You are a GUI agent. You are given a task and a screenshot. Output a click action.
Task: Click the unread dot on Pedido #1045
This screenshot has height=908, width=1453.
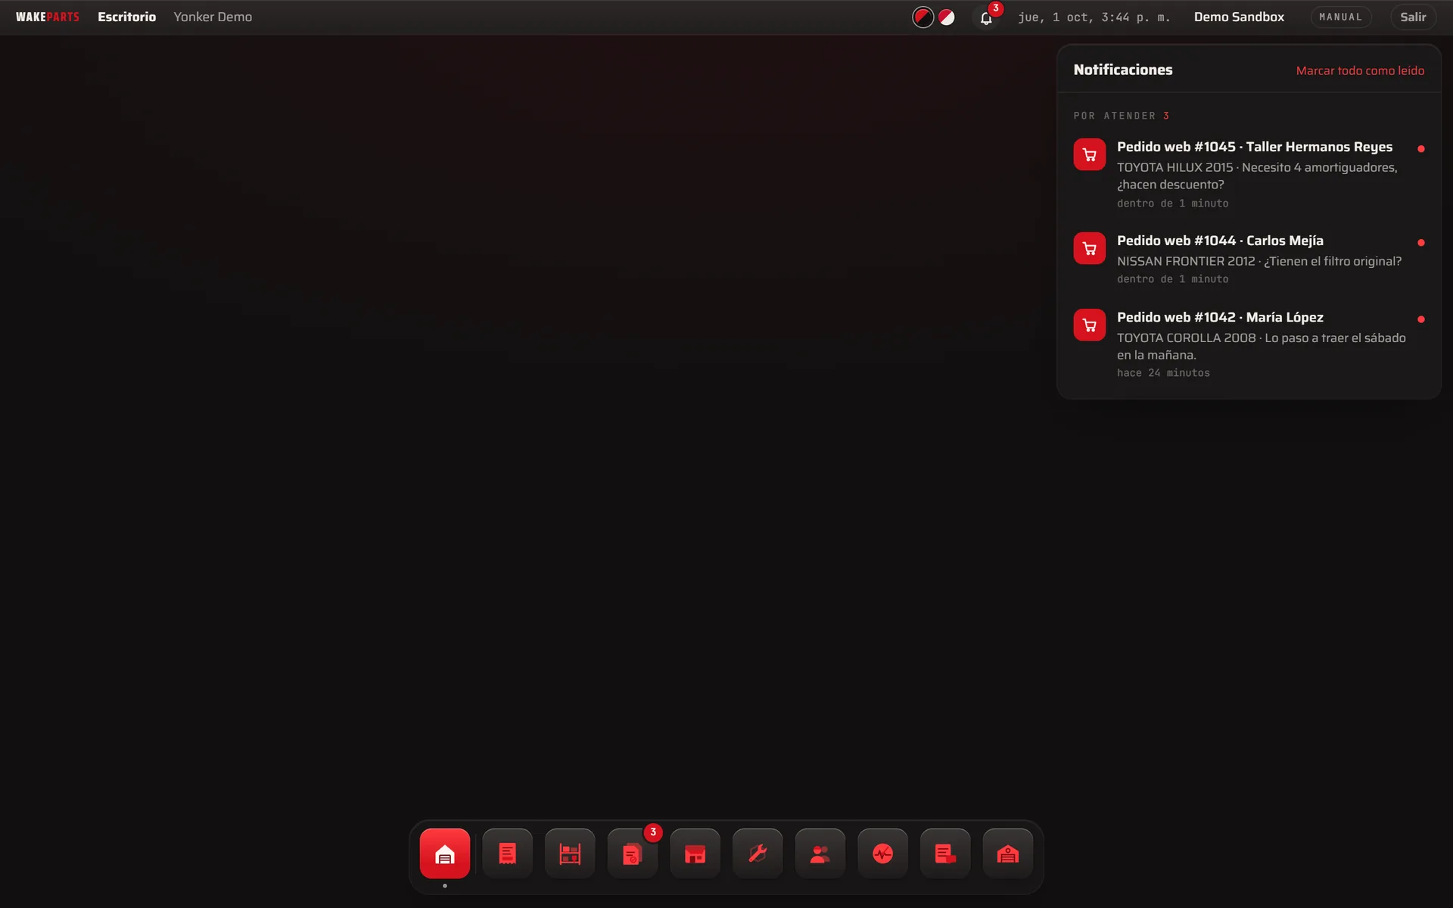pyautogui.click(x=1421, y=149)
